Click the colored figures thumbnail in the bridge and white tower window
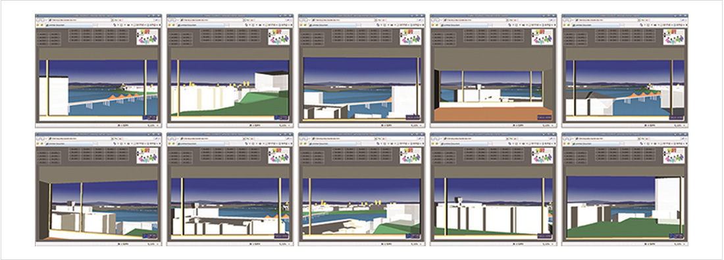This screenshot has height=260, width=724. coord(147,37)
